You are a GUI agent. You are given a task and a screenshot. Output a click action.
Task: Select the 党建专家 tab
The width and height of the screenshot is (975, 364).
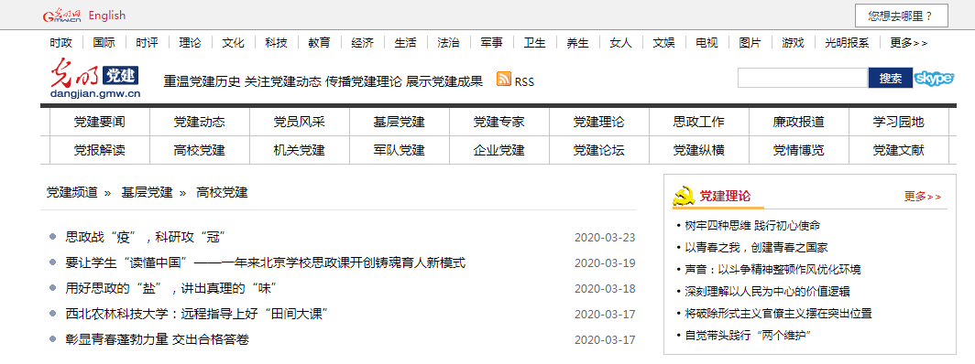pos(499,123)
